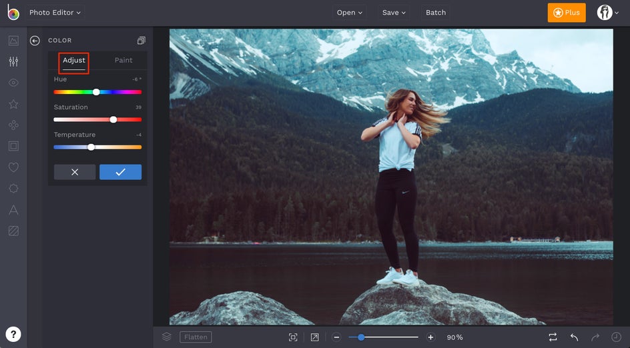Open the Textures hatched square icon
The image size is (630, 348).
[13, 231]
